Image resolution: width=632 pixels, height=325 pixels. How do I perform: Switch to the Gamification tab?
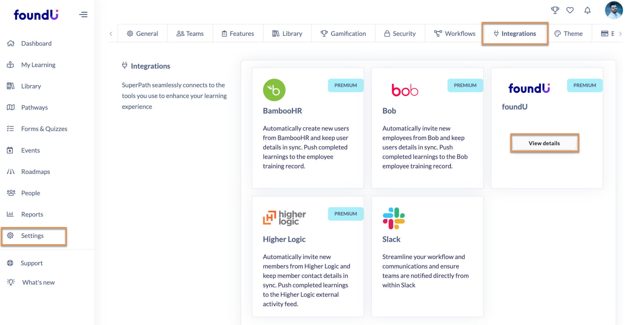point(343,34)
